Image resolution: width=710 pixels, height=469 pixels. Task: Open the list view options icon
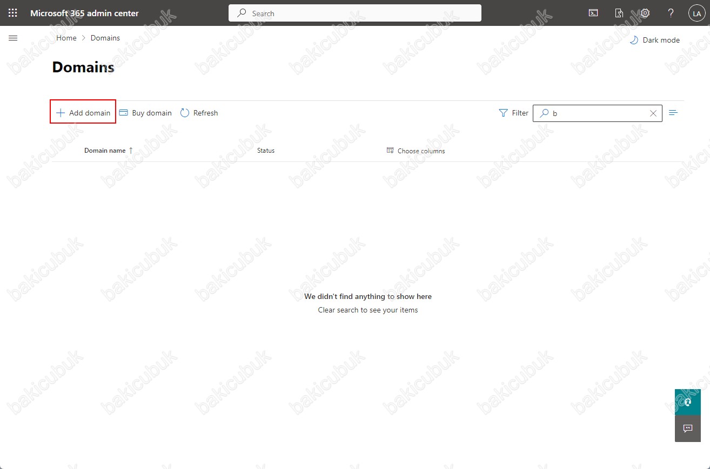[x=673, y=113]
